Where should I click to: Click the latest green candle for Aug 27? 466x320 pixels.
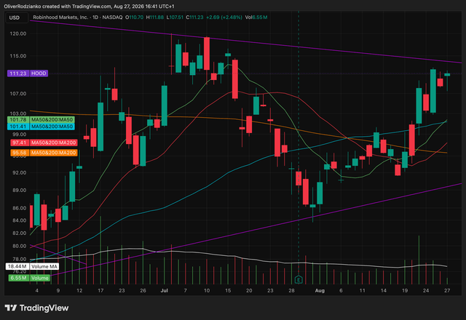click(447, 75)
